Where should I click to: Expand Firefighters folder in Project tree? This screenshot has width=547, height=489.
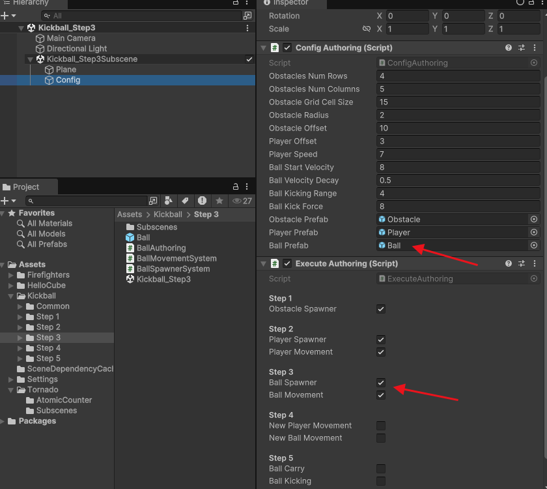point(11,275)
